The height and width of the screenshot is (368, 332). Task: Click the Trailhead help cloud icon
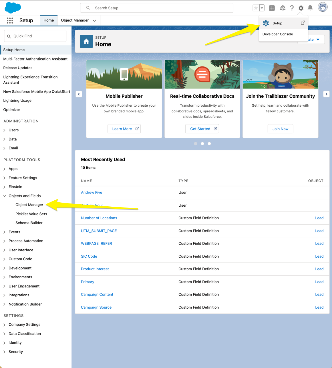pos(283,8)
